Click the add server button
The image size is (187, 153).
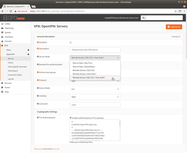point(174,27)
